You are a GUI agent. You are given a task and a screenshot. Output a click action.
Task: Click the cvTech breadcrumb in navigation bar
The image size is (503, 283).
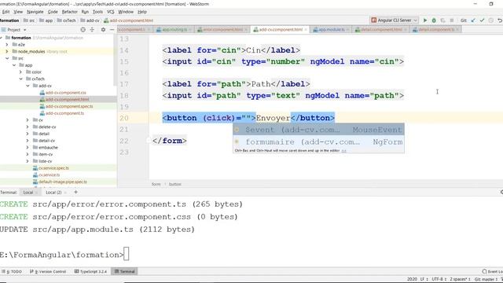pos(66,20)
